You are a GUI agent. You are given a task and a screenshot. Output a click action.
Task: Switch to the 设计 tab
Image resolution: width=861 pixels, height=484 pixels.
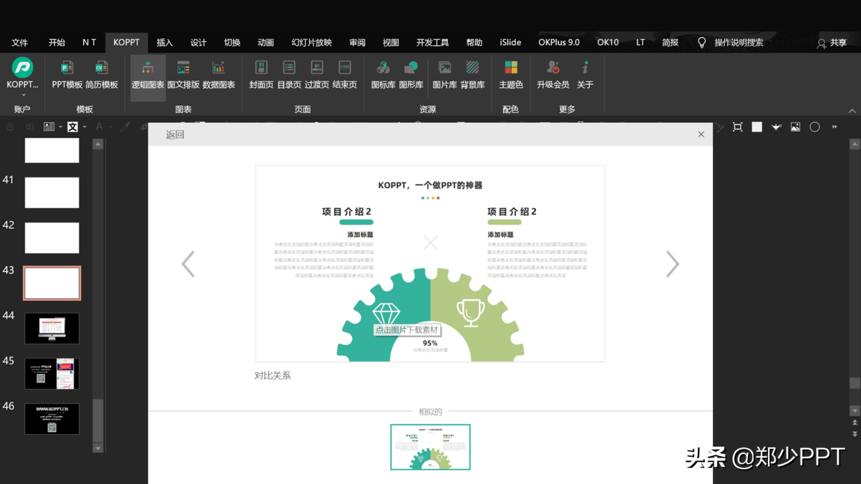tap(199, 43)
